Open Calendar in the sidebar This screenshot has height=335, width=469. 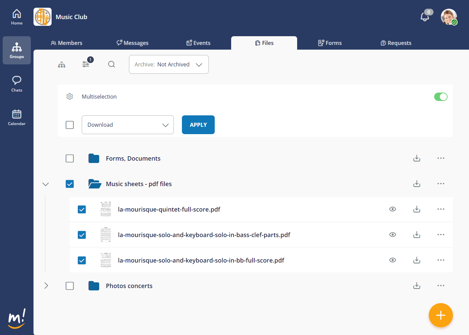[17, 117]
